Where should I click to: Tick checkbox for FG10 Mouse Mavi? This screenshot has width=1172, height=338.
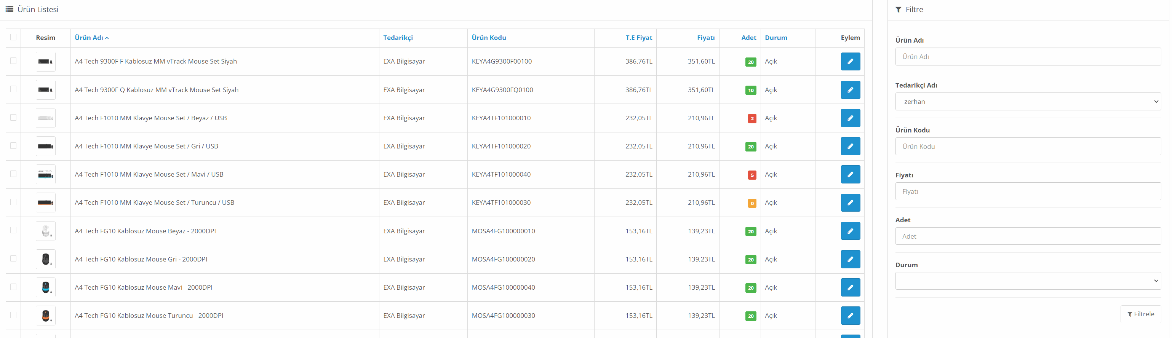pyautogui.click(x=13, y=287)
